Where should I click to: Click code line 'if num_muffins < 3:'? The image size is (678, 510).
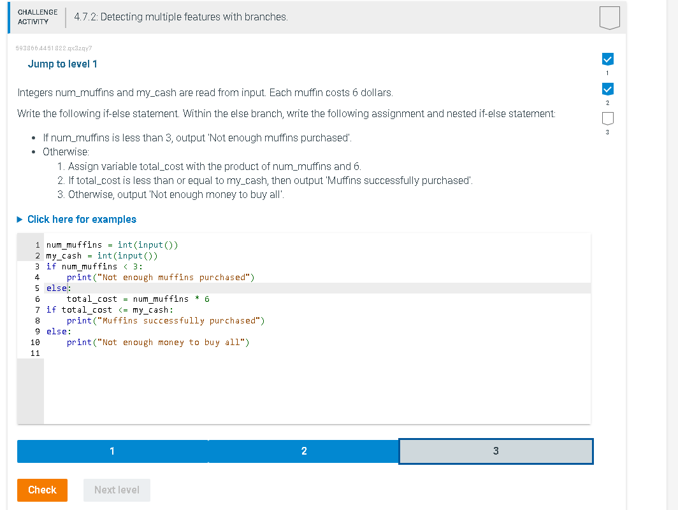pos(94,267)
